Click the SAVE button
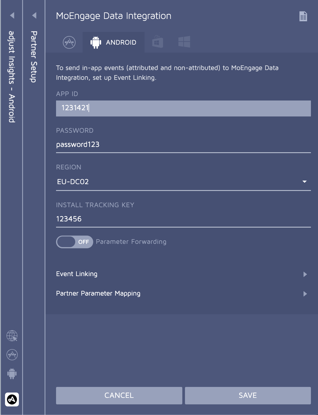The width and height of the screenshot is (318, 415). pos(248,395)
